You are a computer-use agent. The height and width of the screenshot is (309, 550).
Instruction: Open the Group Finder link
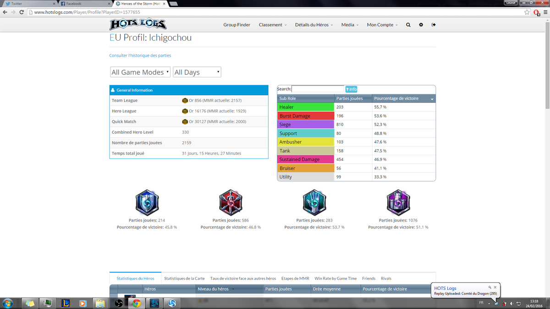pyautogui.click(x=236, y=25)
